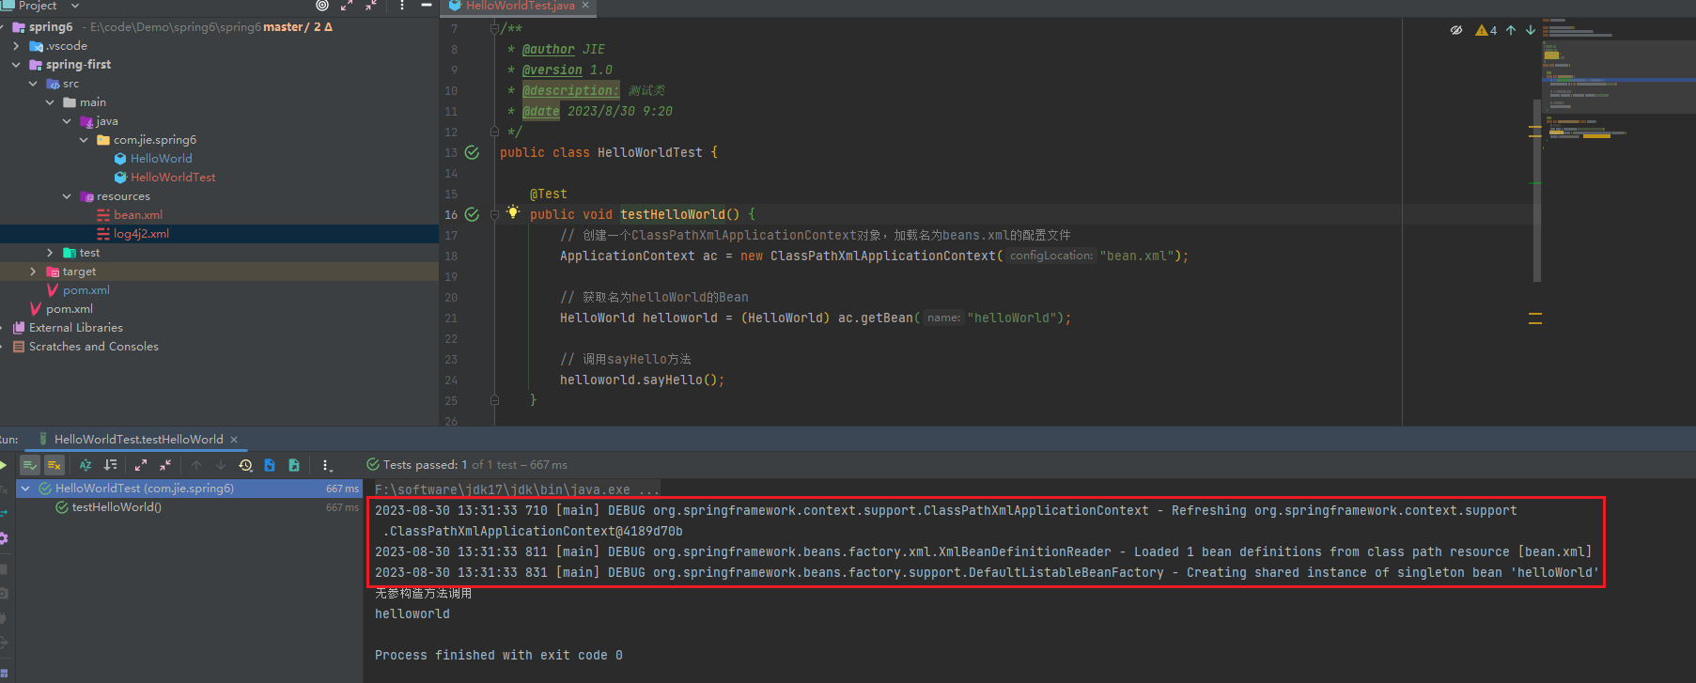Click run gutter icon beside testHelloWorld method
Viewport: 1696px width, 683px height.
click(472, 214)
